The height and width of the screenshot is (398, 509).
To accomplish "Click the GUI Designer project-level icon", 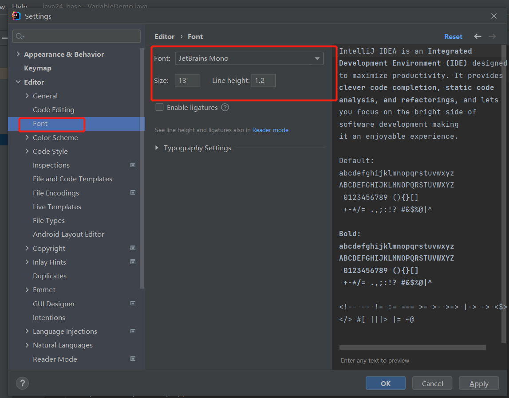I will (133, 304).
